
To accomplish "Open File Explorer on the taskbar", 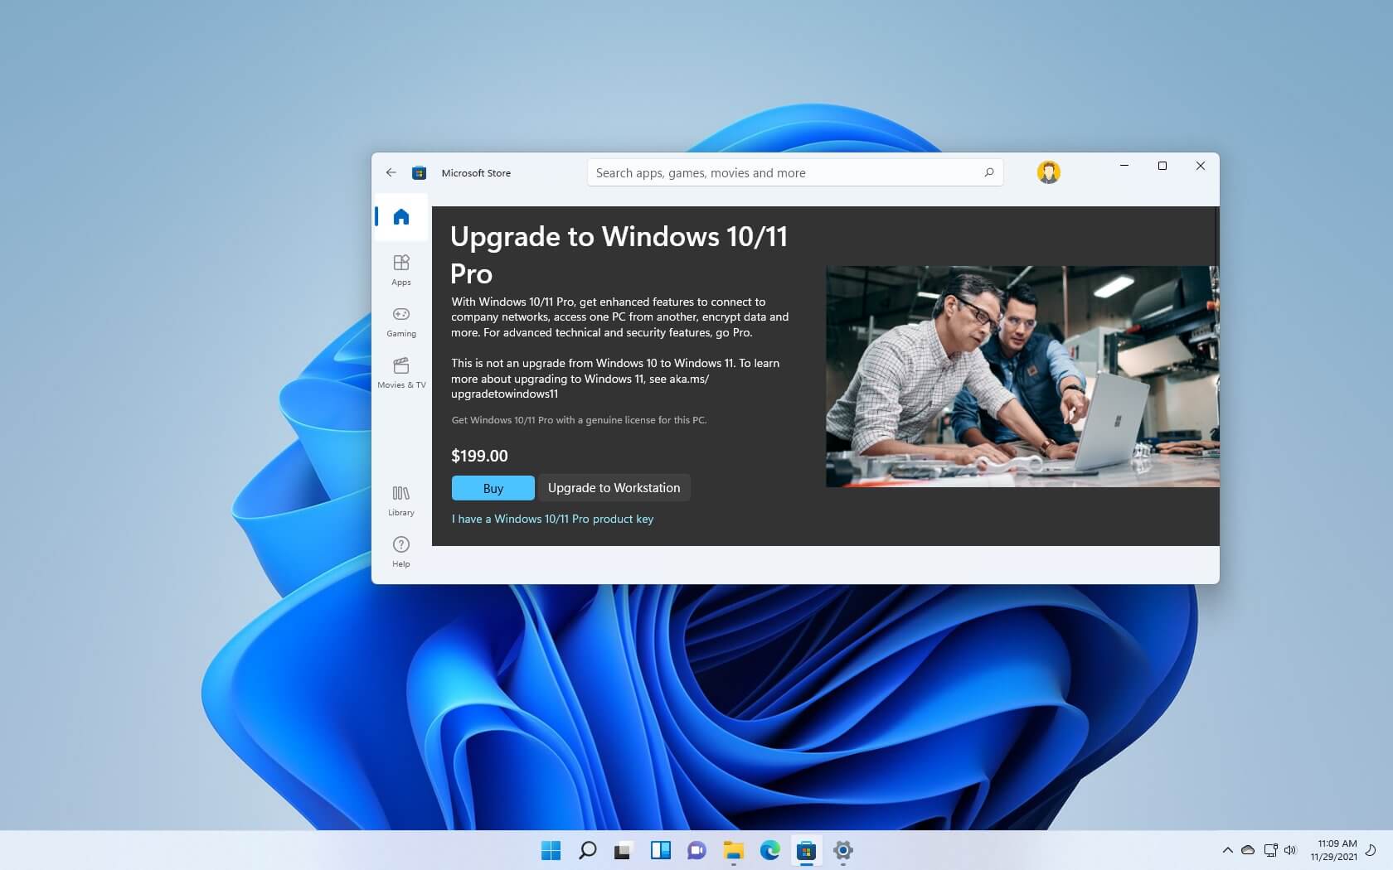I will [x=733, y=851].
